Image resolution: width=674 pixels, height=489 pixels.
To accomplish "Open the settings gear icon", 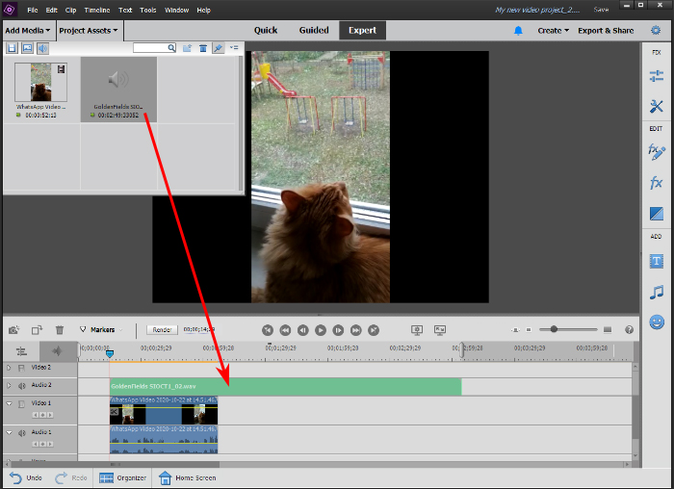I will point(656,30).
